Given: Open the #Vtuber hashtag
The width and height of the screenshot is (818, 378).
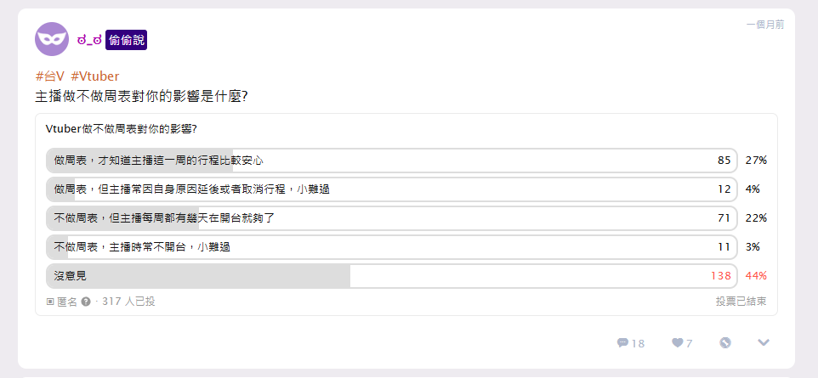Looking at the screenshot, I should point(95,76).
